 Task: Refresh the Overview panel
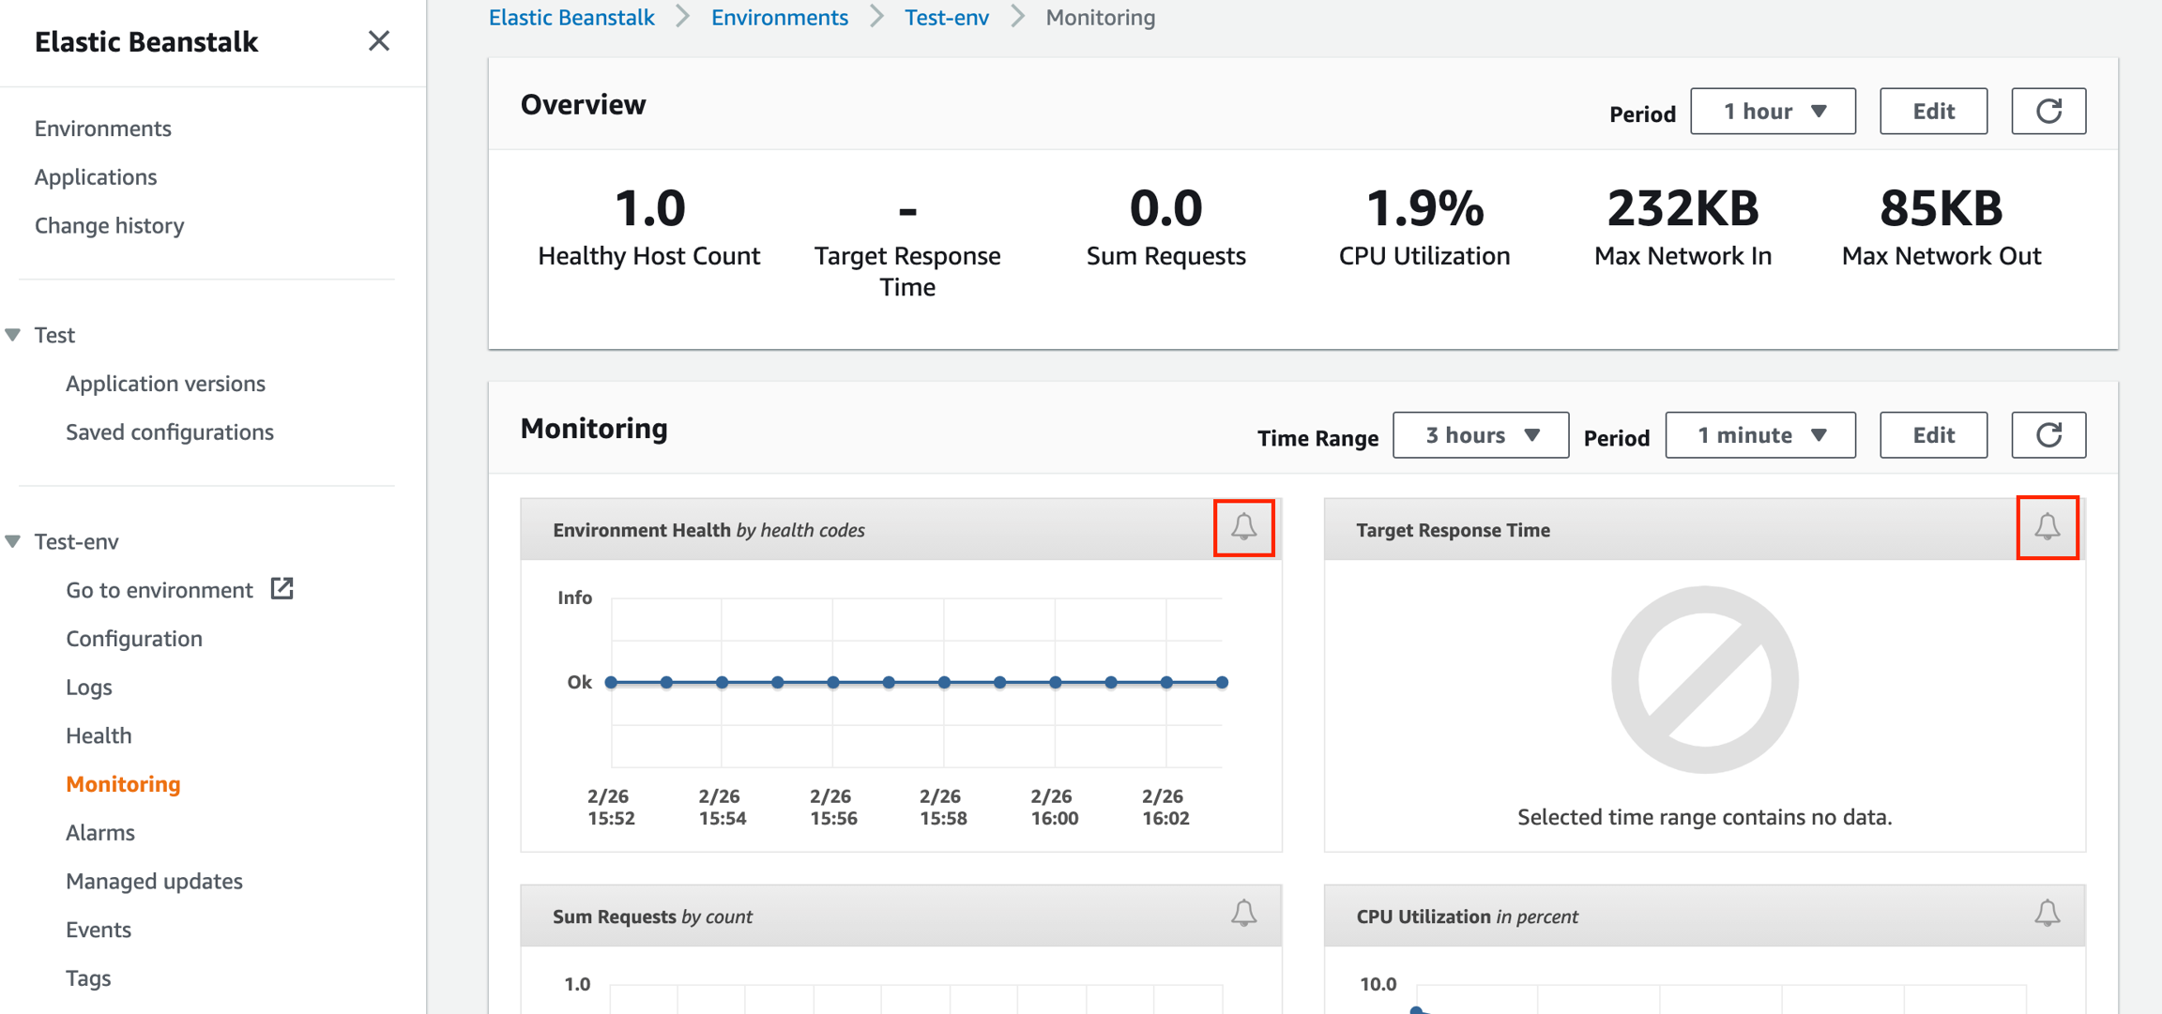pos(2048,112)
